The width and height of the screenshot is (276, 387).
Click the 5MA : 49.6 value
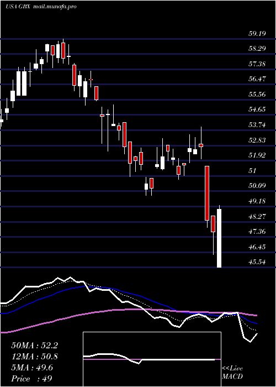coord(32,368)
